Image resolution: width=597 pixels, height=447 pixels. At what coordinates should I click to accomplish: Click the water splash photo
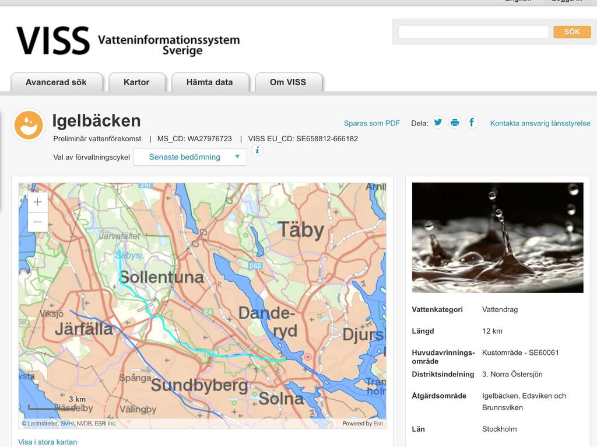click(497, 238)
